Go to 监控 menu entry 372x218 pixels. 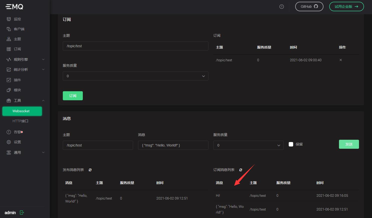click(x=18, y=19)
